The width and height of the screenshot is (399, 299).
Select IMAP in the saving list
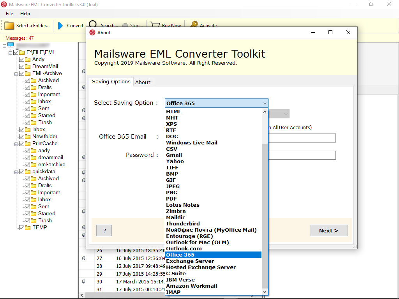click(213, 292)
